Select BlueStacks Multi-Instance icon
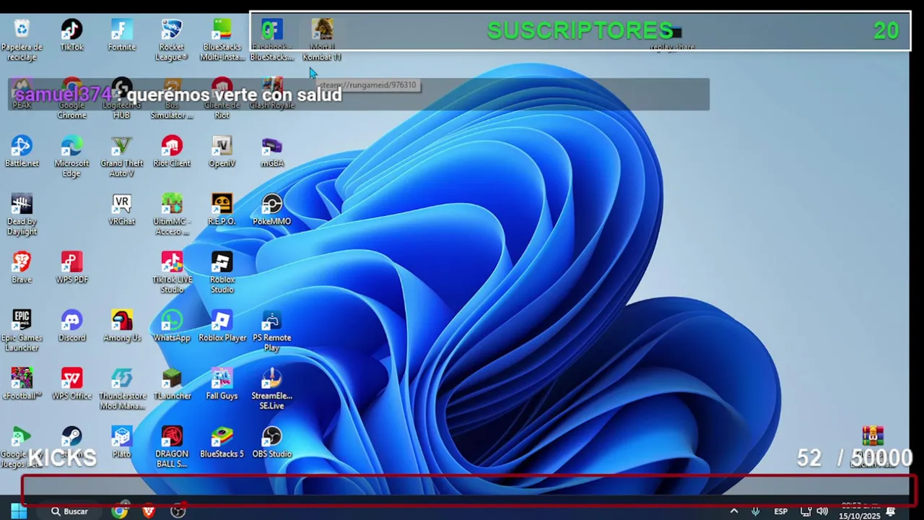The image size is (924, 520). (x=222, y=40)
